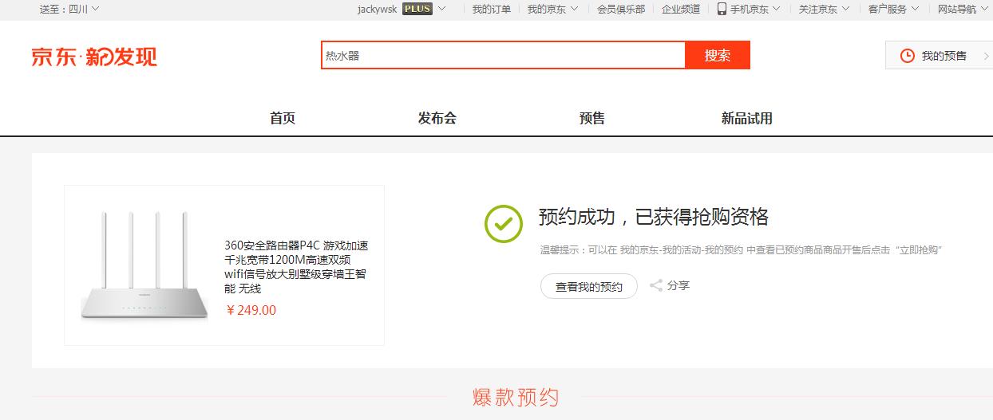Click the 预约成功，已获得抢购资格 heading
The width and height of the screenshot is (993, 420).
654,216
